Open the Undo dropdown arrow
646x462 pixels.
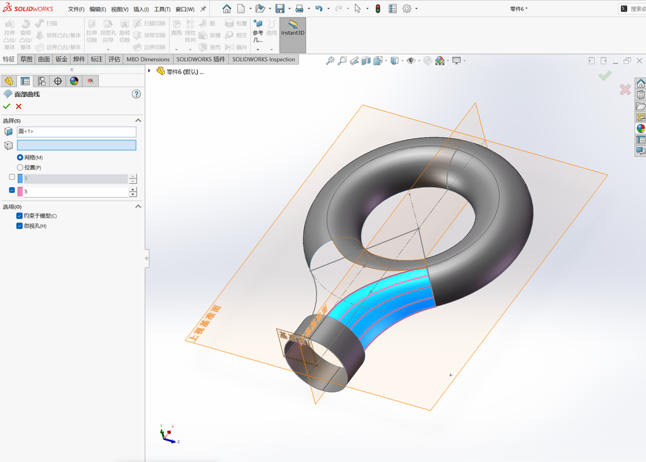coord(328,9)
